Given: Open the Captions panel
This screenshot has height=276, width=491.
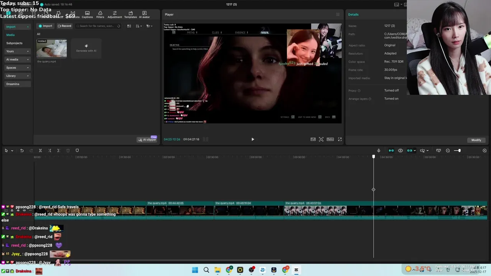Looking at the screenshot, I should pyautogui.click(x=87, y=15).
